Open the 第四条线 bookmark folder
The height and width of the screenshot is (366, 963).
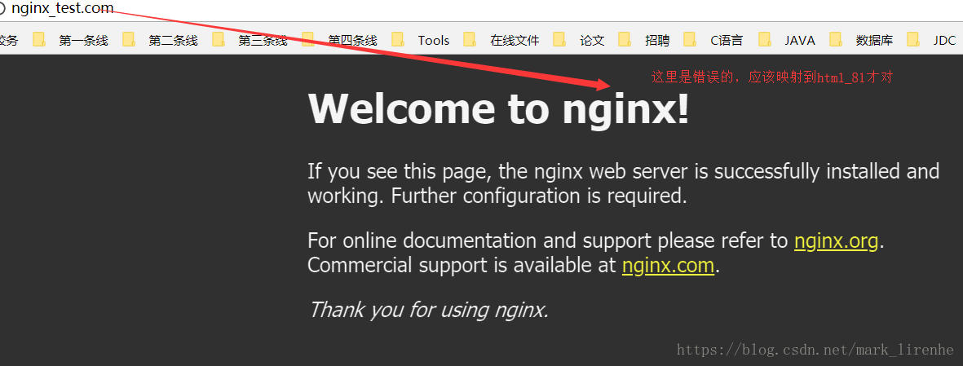click(340, 41)
